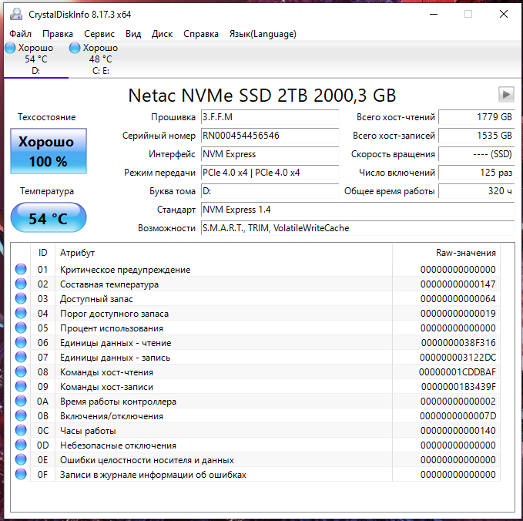Open the Язык(Language) menu

(263, 34)
